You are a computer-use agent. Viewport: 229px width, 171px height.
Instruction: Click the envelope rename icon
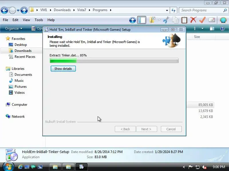[212, 20]
